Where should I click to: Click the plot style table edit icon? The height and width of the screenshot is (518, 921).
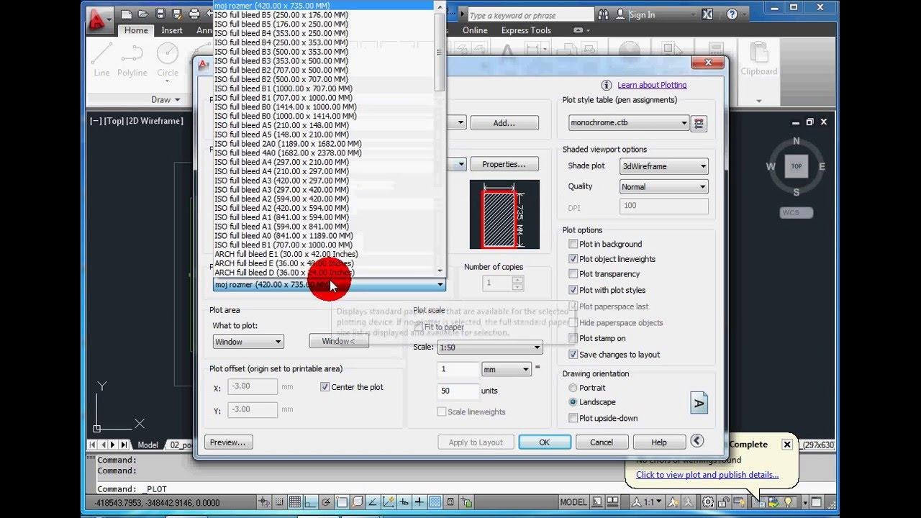[698, 123]
